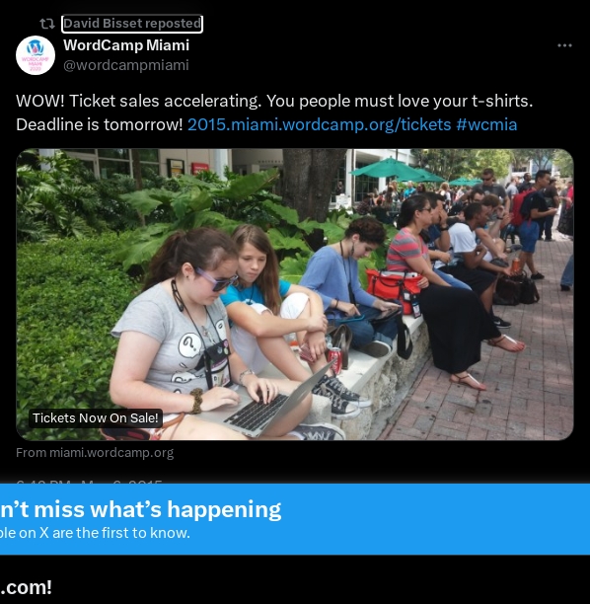The height and width of the screenshot is (604, 590).
Task: Click the Don't miss what's happening heading
Action: [140, 509]
